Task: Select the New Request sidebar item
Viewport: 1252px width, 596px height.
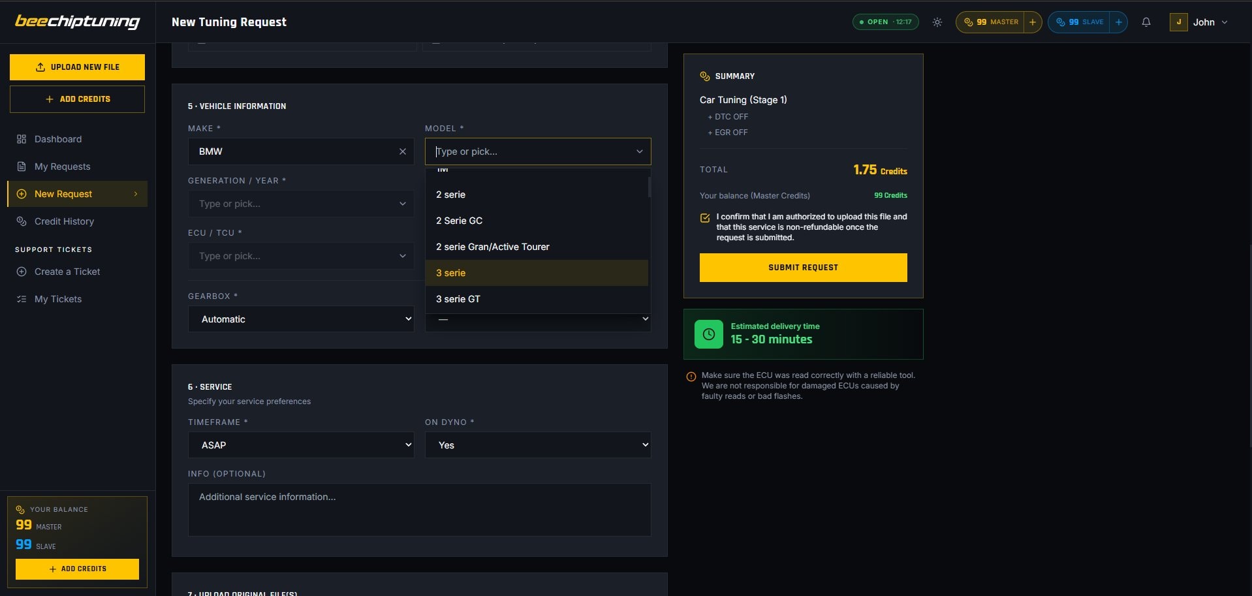Action: click(x=77, y=194)
